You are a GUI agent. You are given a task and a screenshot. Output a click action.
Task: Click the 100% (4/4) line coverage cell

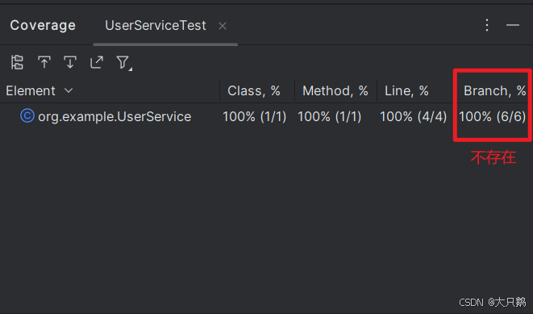click(413, 117)
